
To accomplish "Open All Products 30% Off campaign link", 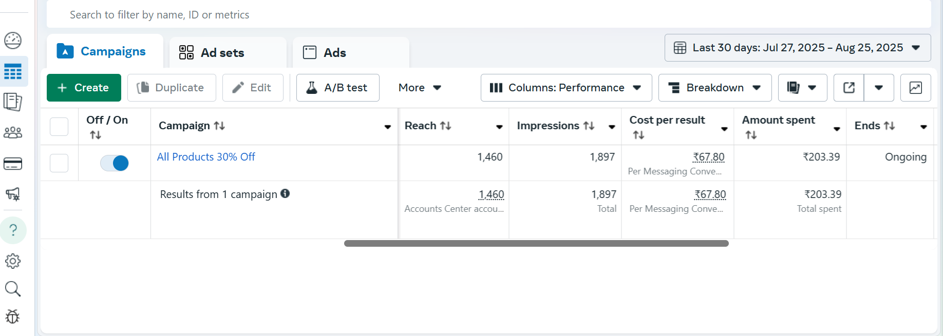I will point(206,157).
